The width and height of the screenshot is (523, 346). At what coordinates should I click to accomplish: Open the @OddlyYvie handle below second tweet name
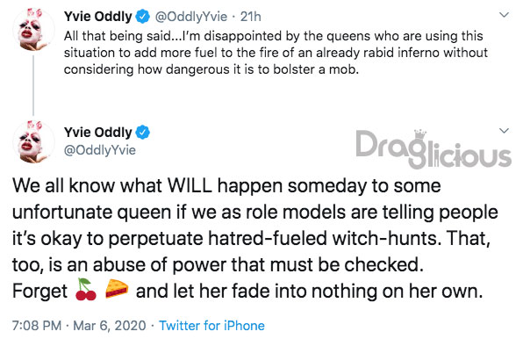100,150
